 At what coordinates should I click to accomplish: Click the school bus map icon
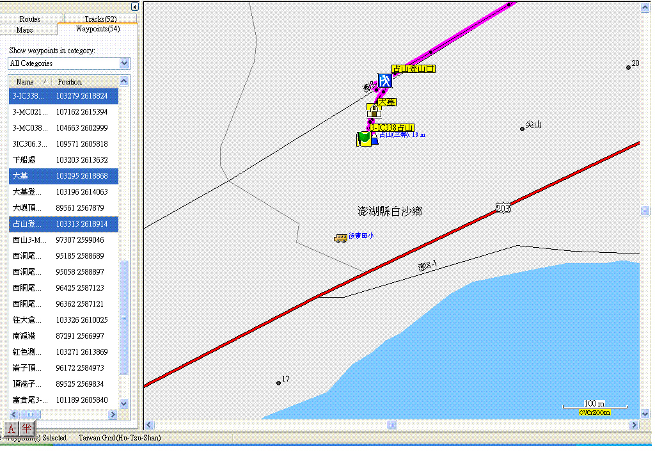click(340, 238)
